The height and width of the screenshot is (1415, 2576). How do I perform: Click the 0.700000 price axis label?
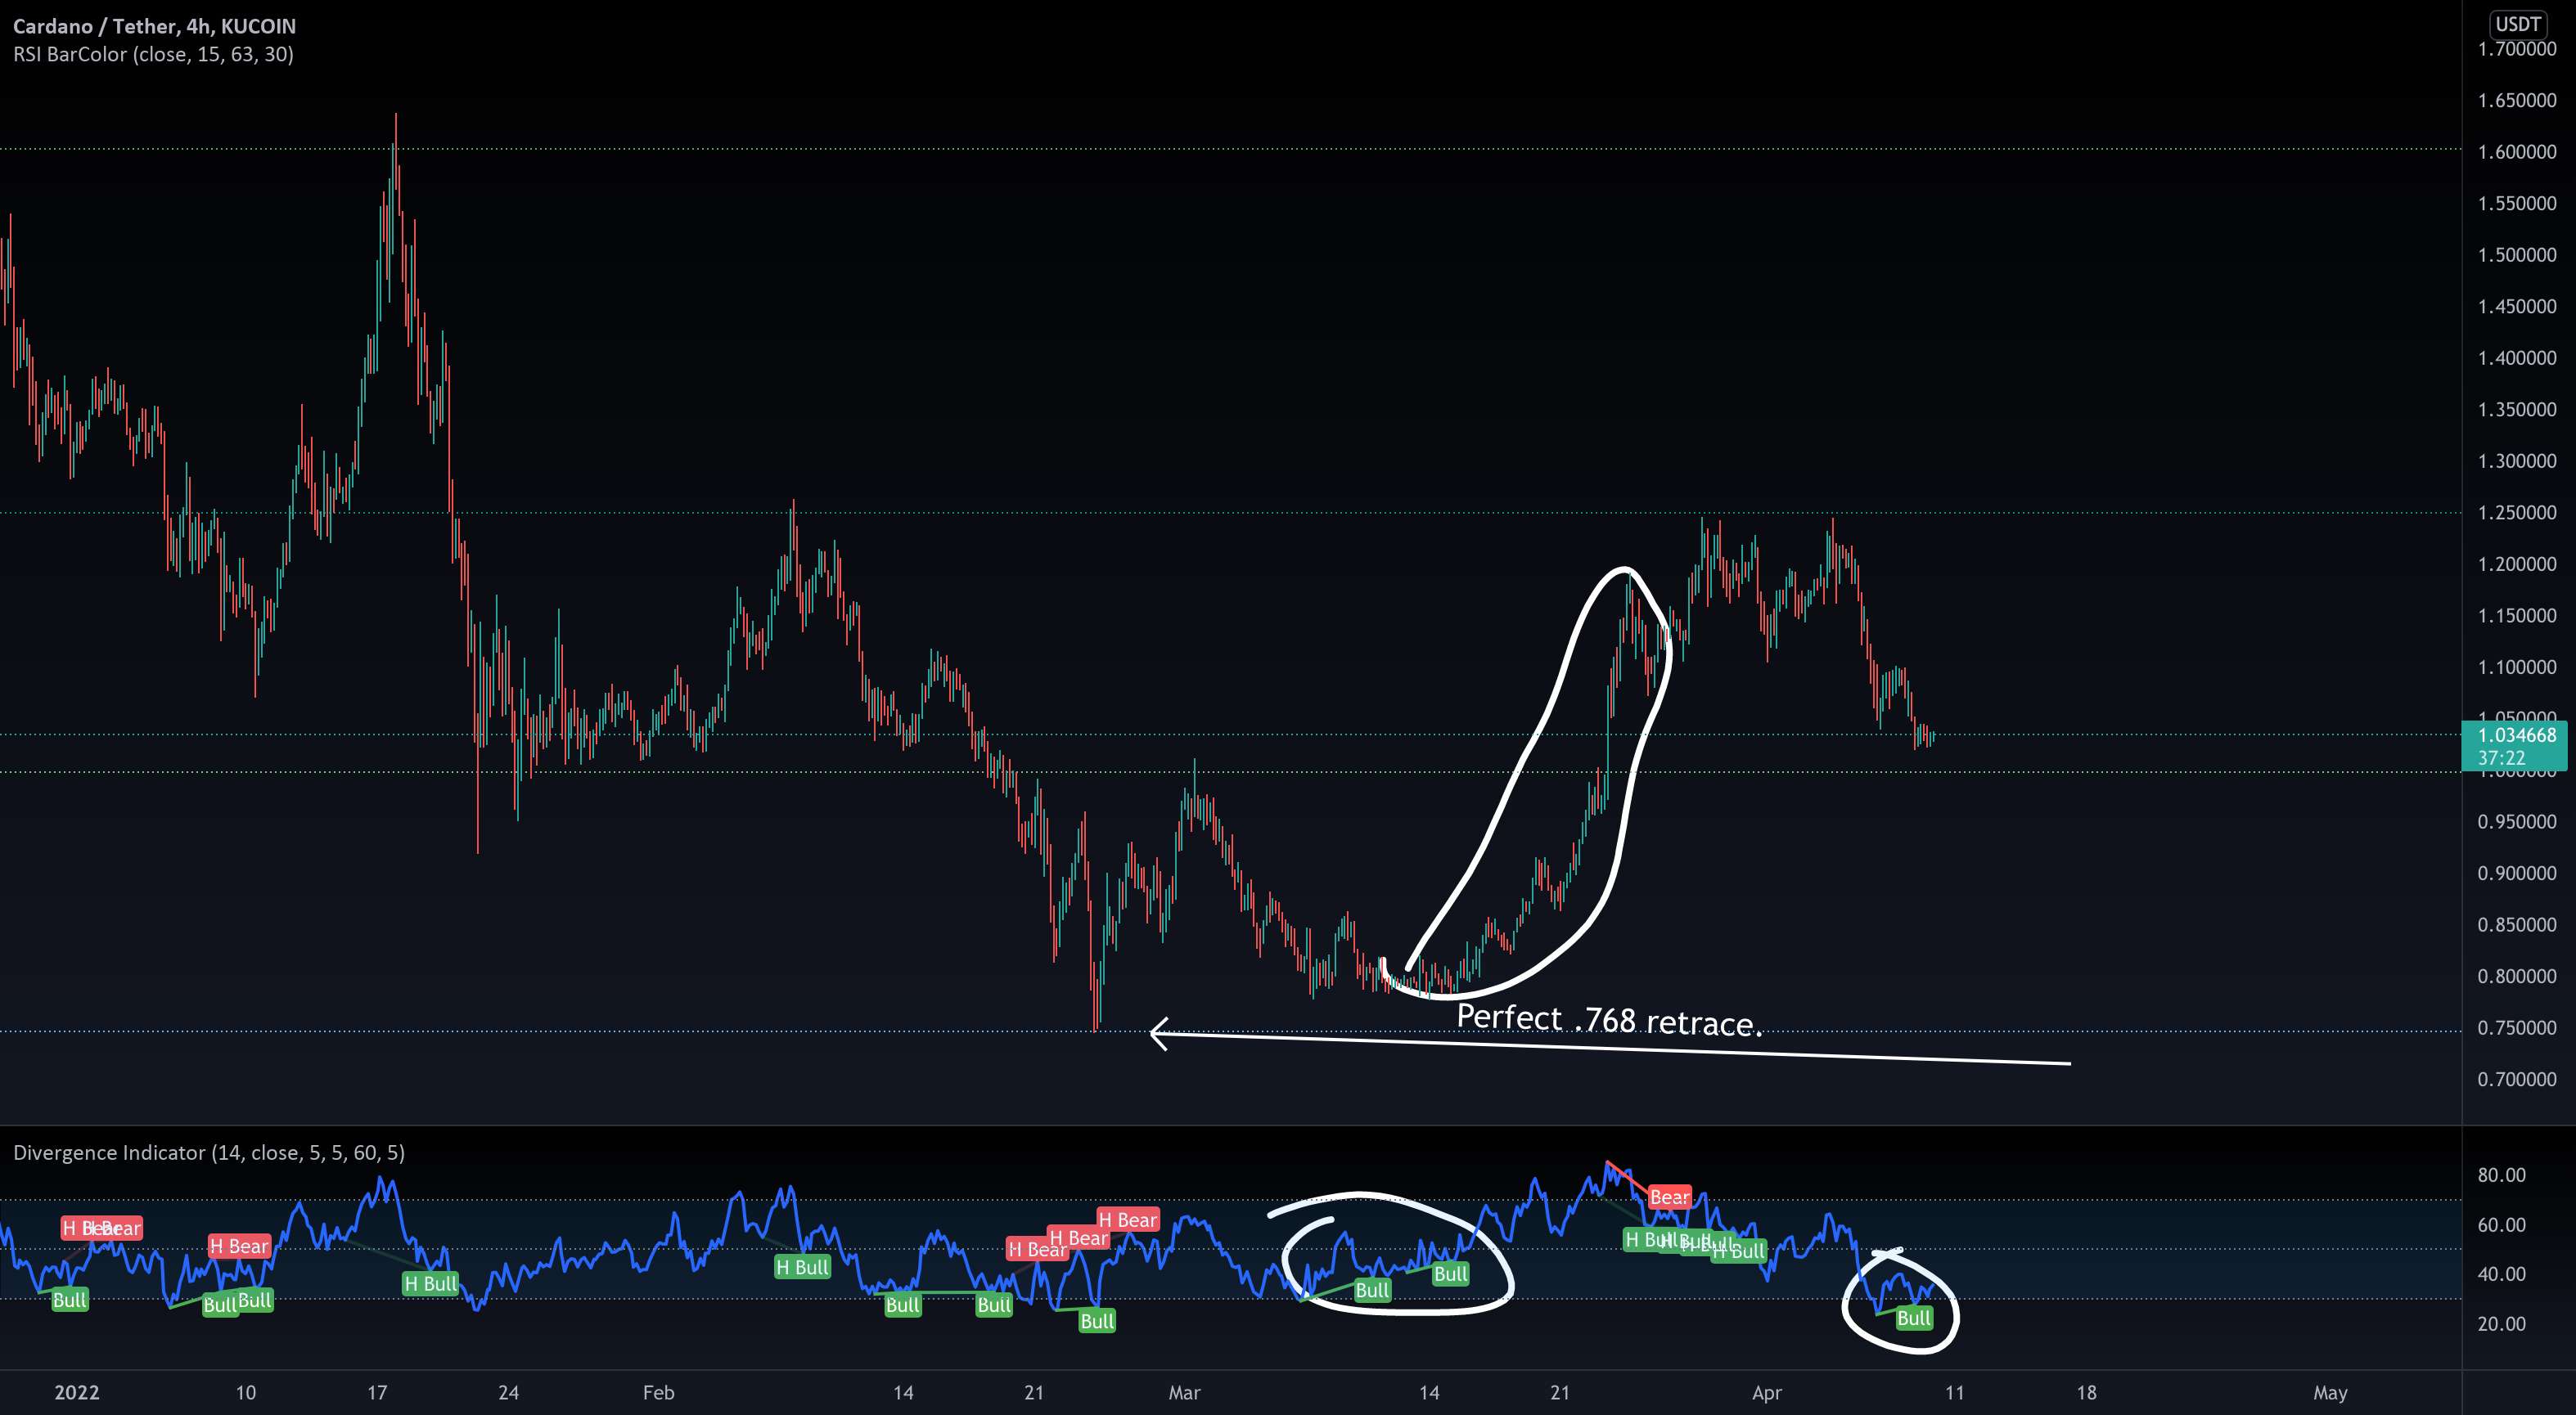(x=2517, y=1079)
